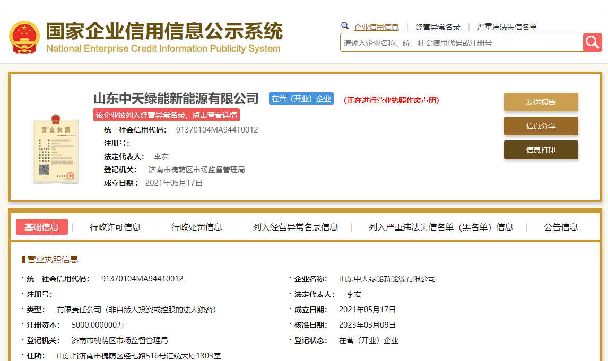The width and height of the screenshot is (608, 361).
Task: Click the 营业执照信息 section heading
Action: click(53, 260)
